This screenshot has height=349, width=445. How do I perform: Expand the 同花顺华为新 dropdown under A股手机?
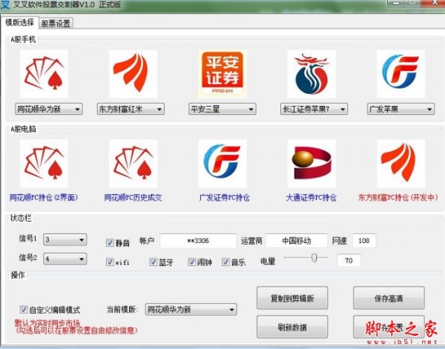tap(48, 109)
